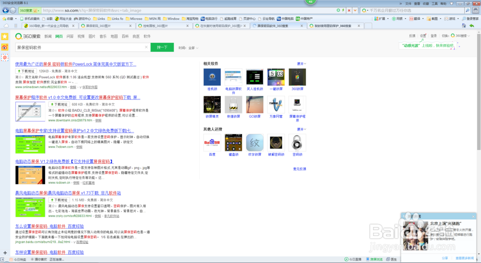Screen dimensions: 481x263
Task: Open the 工具 menu
Action: [x=435, y=4]
